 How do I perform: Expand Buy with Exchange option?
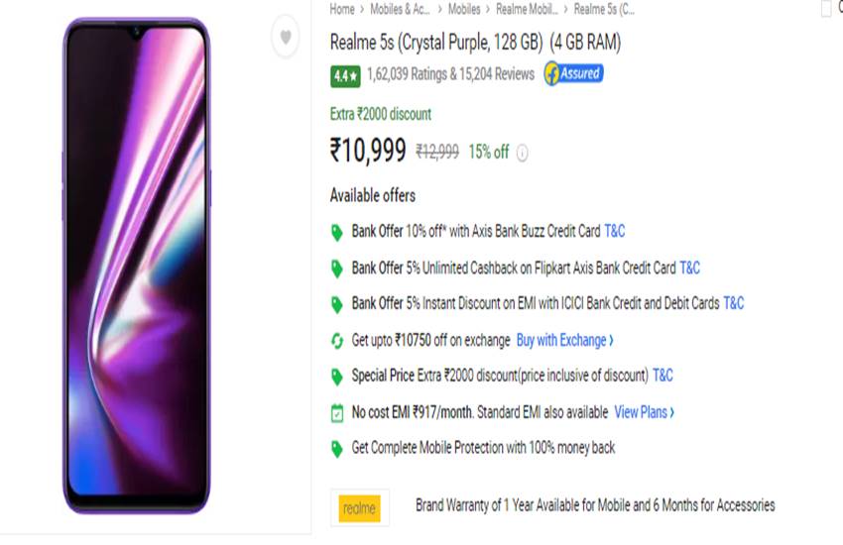(x=565, y=340)
